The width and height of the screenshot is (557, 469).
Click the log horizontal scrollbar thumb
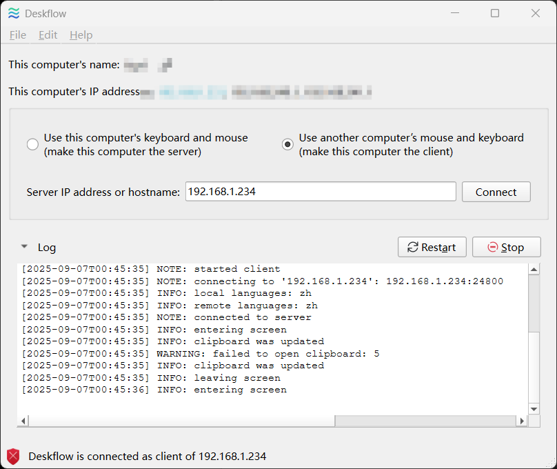tap(181, 421)
